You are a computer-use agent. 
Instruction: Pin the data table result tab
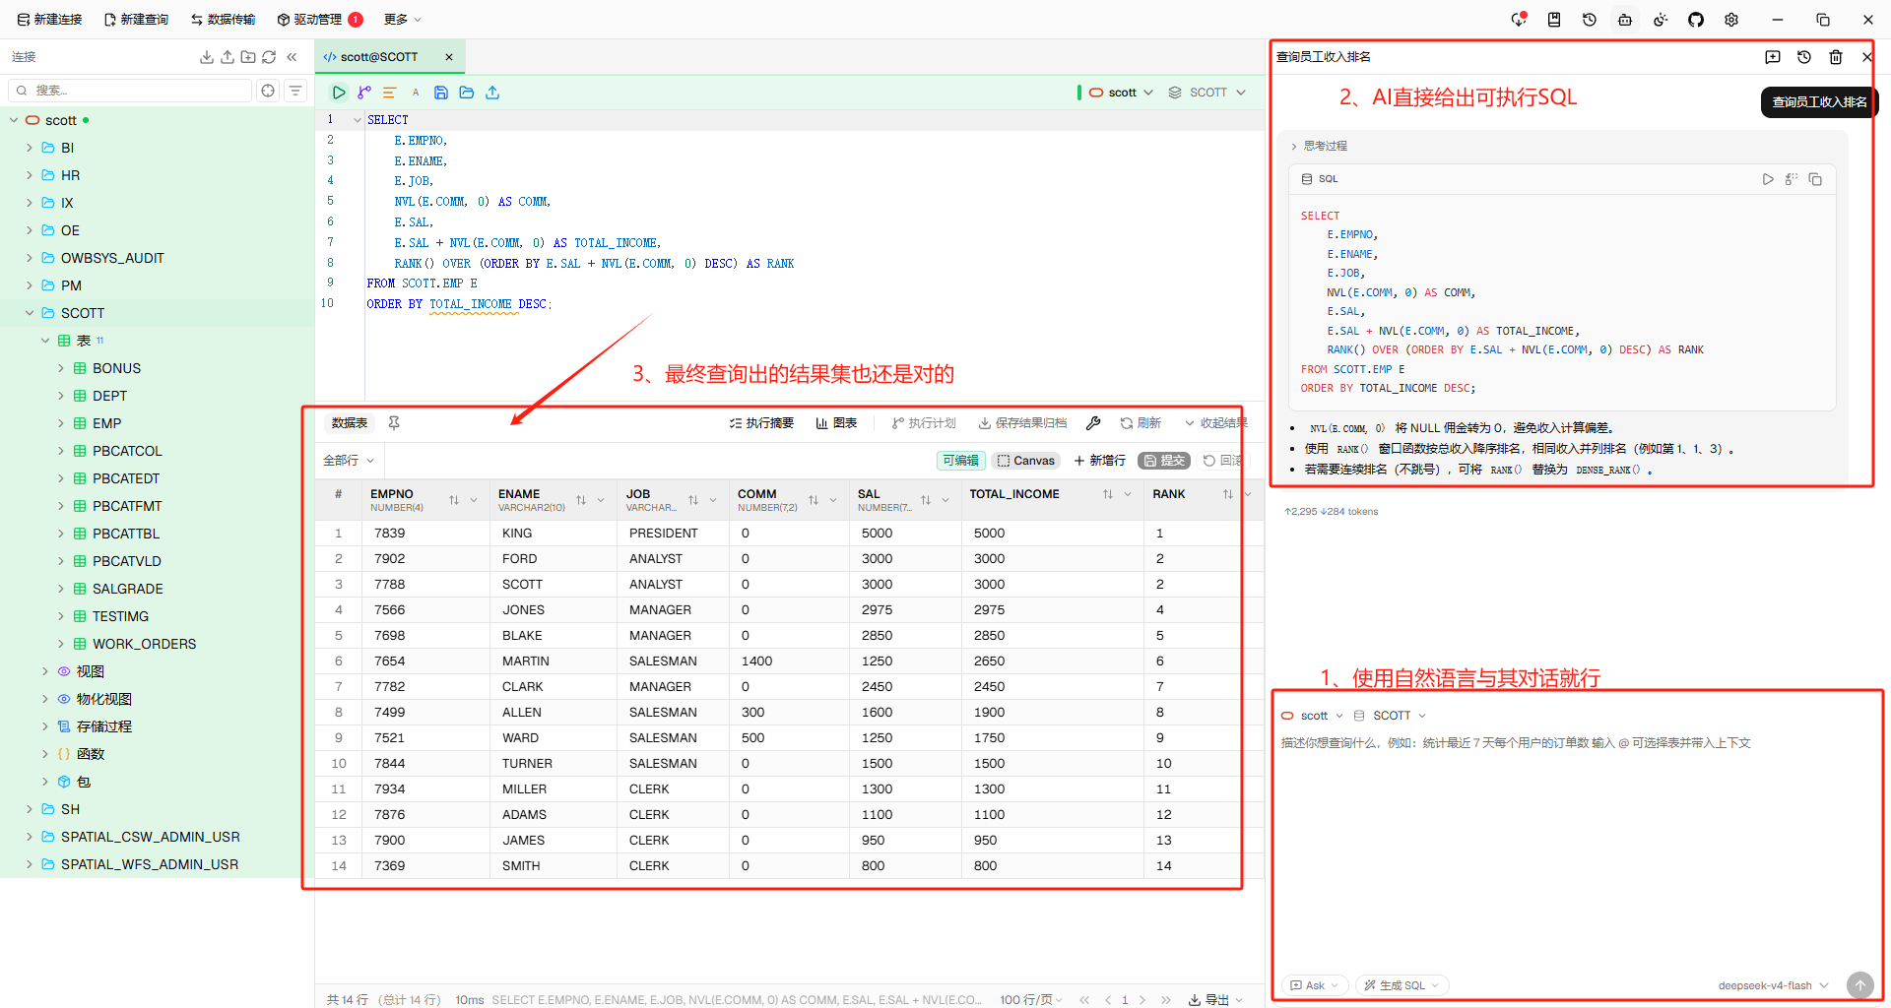point(394,423)
